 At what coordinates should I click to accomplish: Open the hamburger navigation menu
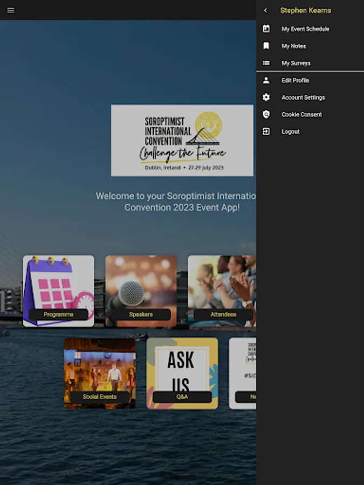tap(11, 10)
